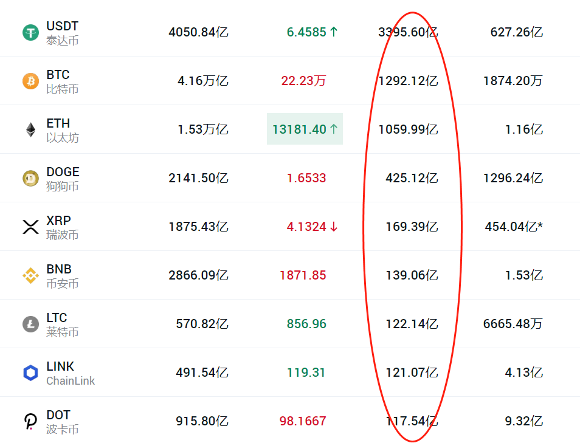
Task: Click DOGE supply 1296.24亿
Action: (513, 178)
